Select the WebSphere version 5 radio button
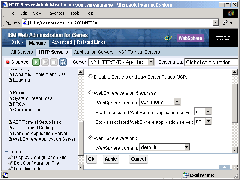 90,138
